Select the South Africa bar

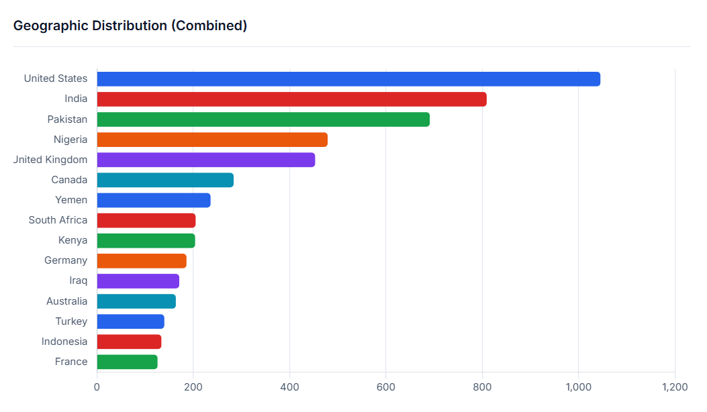point(146,220)
